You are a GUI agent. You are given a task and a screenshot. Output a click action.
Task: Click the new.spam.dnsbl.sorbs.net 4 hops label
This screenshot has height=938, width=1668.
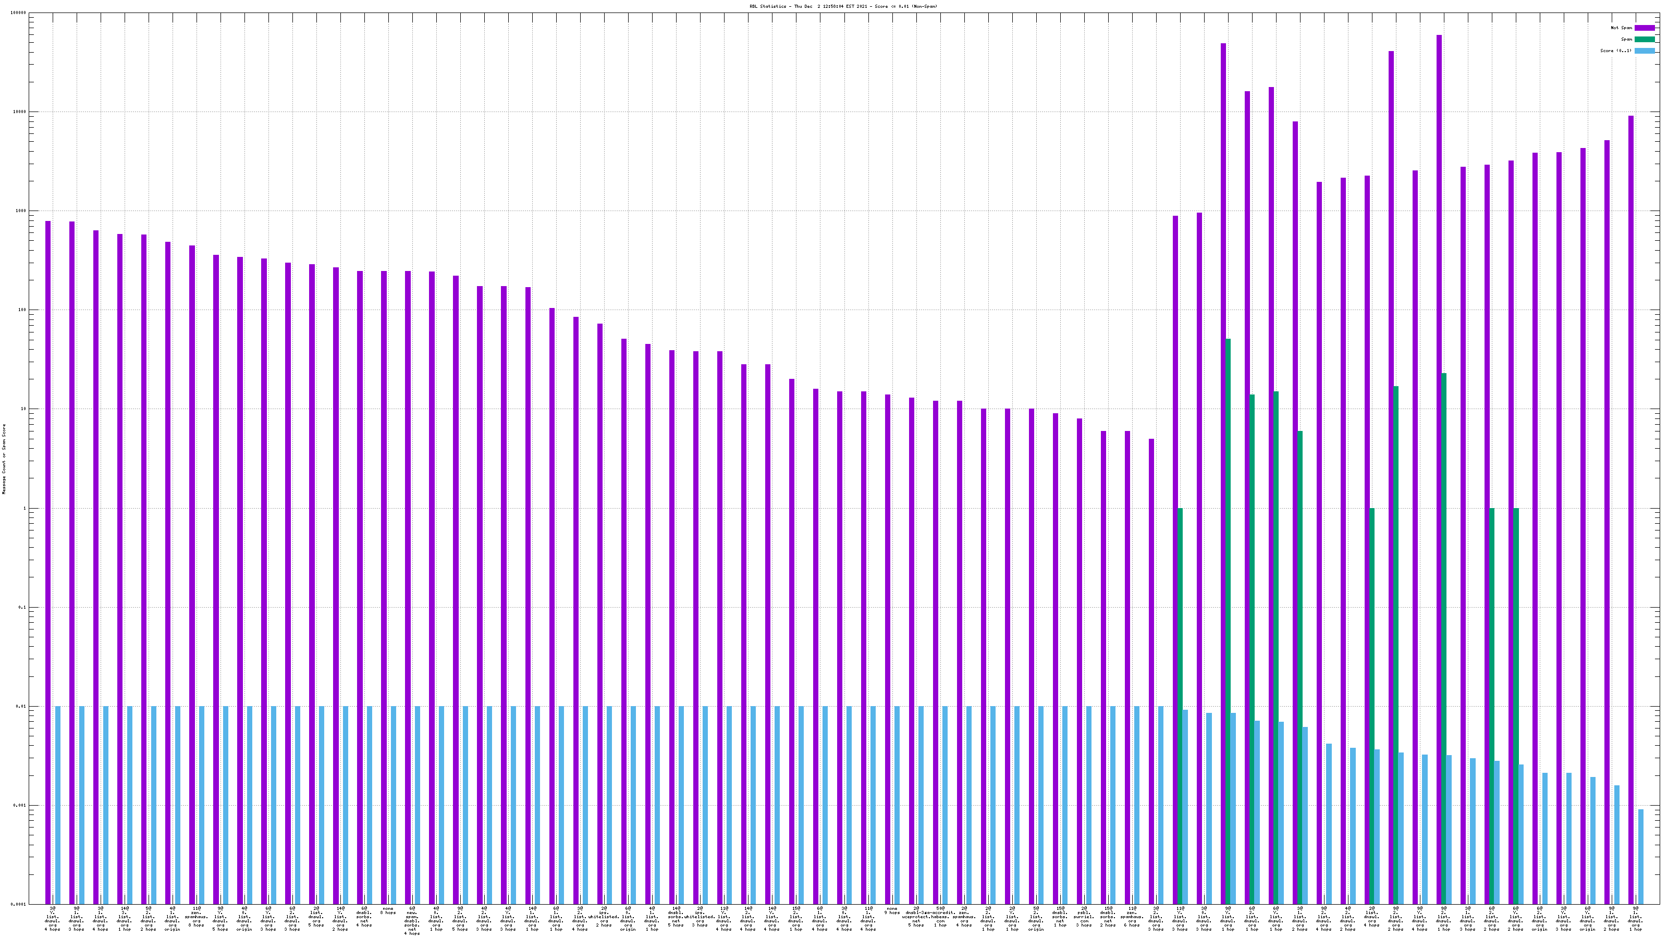412,920
